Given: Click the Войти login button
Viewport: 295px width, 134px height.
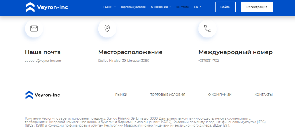Looking at the screenshot, I should [225, 7].
